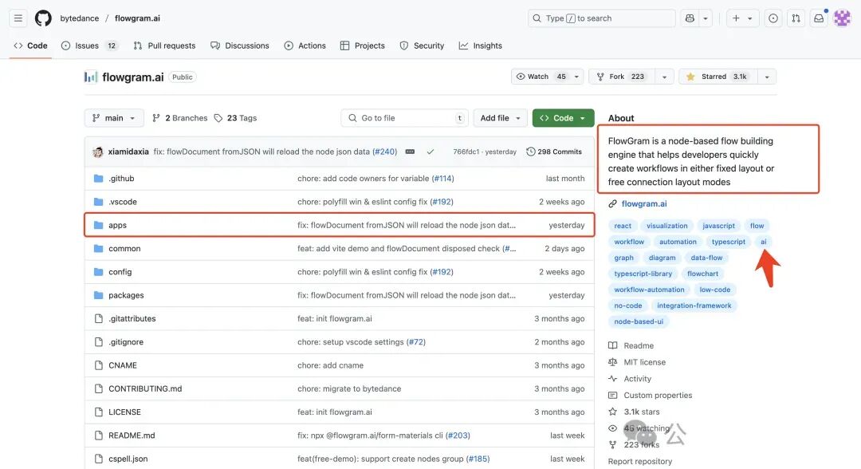Click the low-code topic tag
861x469 pixels.
(715, 290)
